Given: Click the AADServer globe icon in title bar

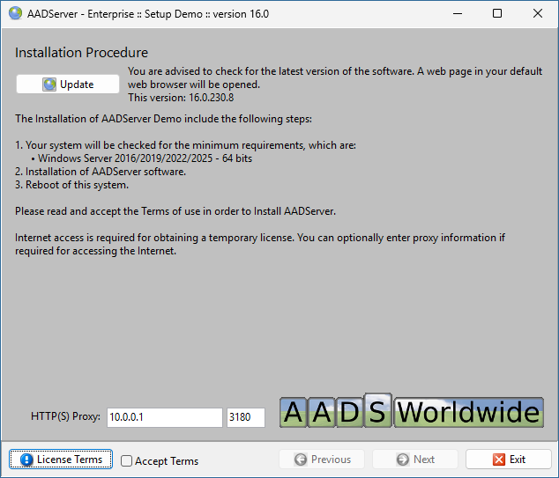Looking at the screenshot, I should pos(14,13).
